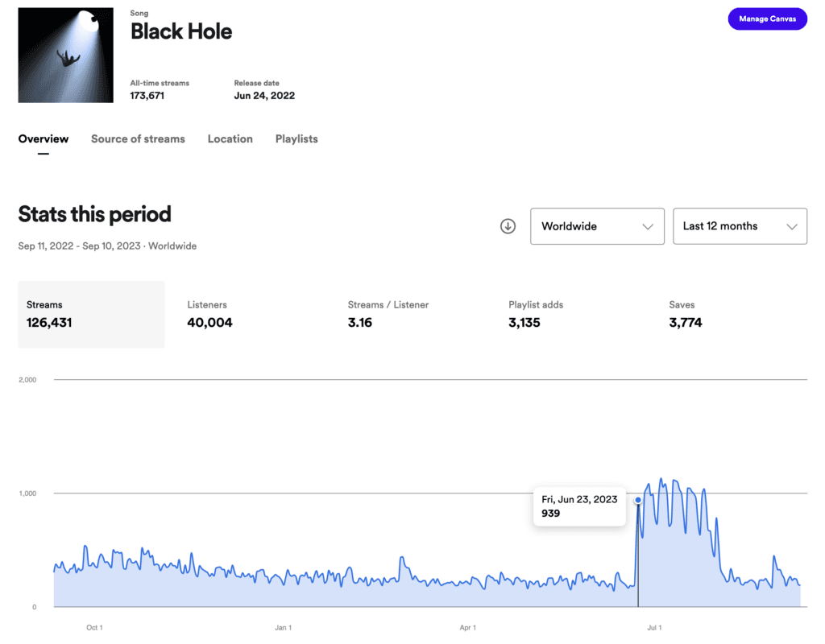This screenshot has width=825, height=644.
Task: Open the Location tab
Action: click(x=230, y=138)
